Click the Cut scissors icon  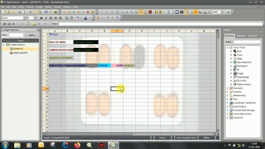[30, 12]
